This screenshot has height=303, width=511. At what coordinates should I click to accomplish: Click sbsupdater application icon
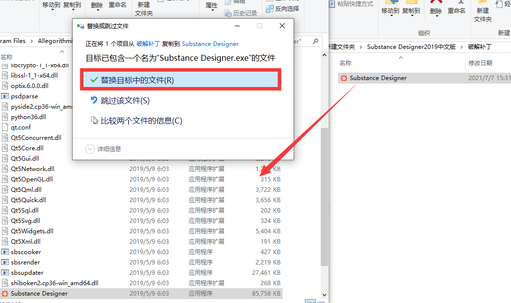(5, 273)
